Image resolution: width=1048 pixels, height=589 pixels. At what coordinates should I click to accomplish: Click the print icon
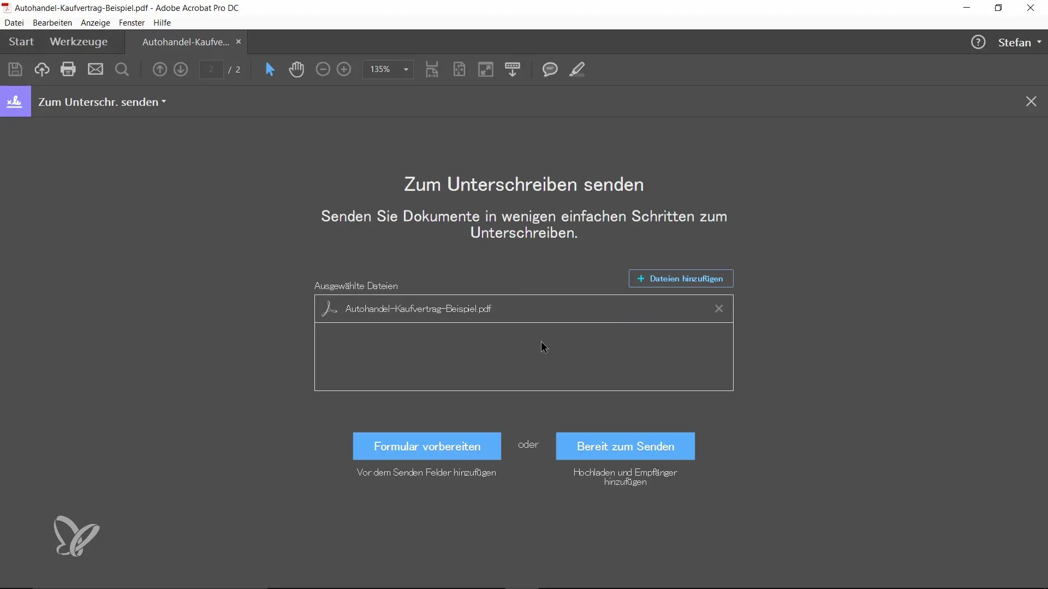click(68, 69)
